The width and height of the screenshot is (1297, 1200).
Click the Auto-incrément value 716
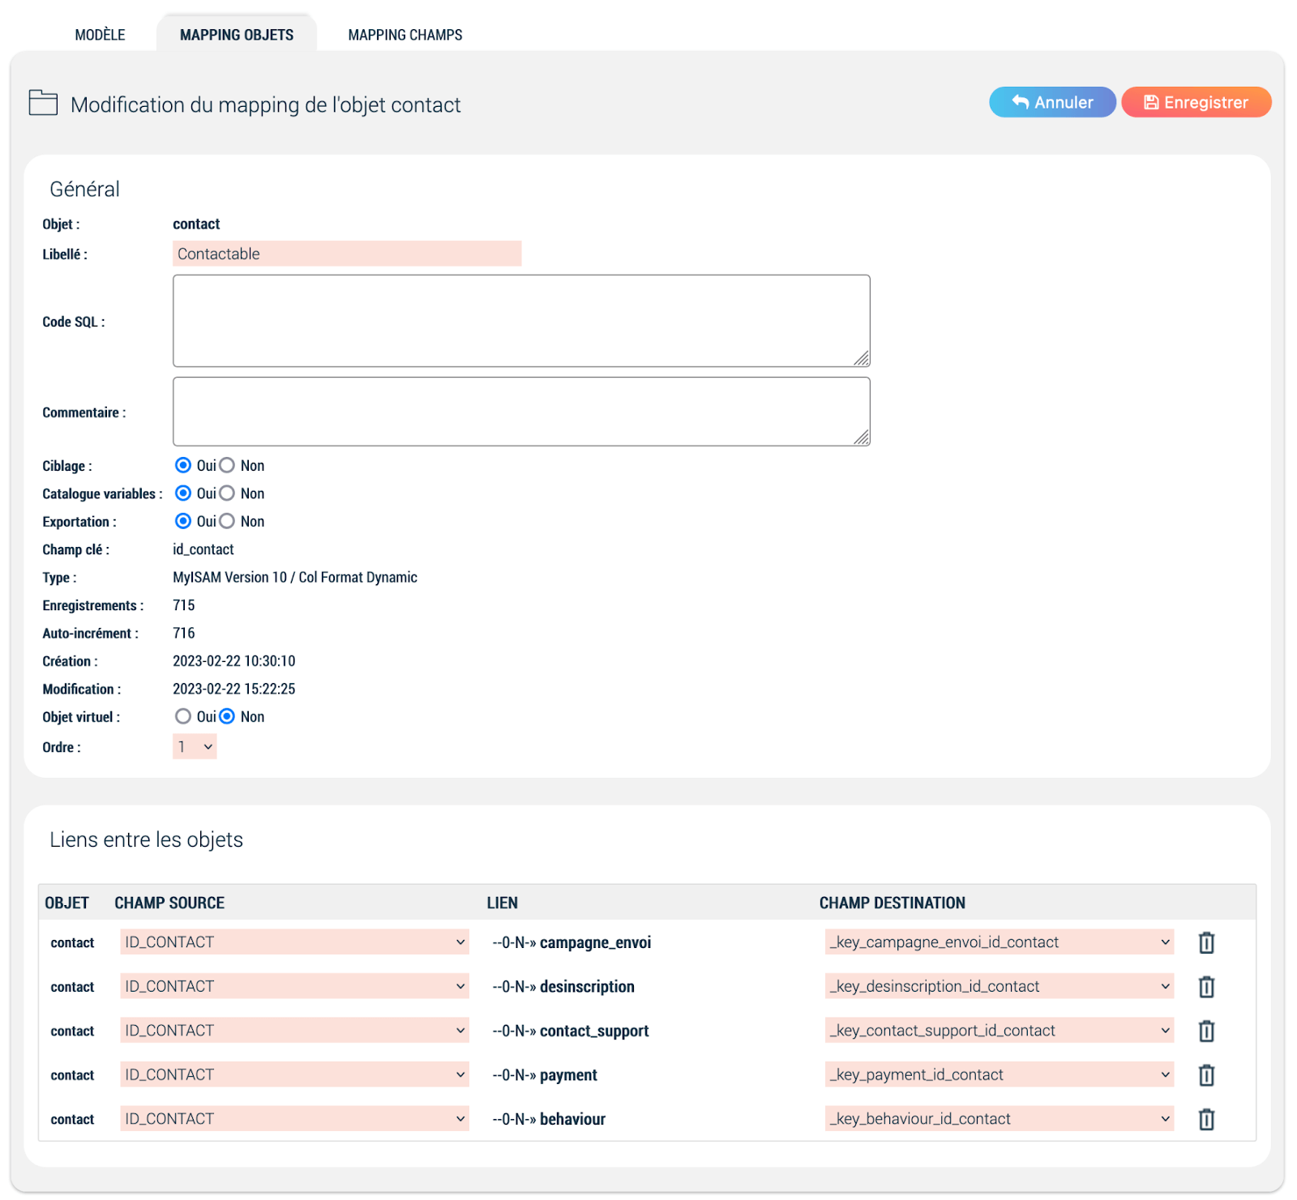click(x=184, y=633)
